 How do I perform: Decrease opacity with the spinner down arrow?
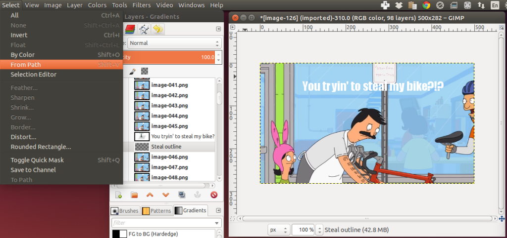[x=219, y=60]
